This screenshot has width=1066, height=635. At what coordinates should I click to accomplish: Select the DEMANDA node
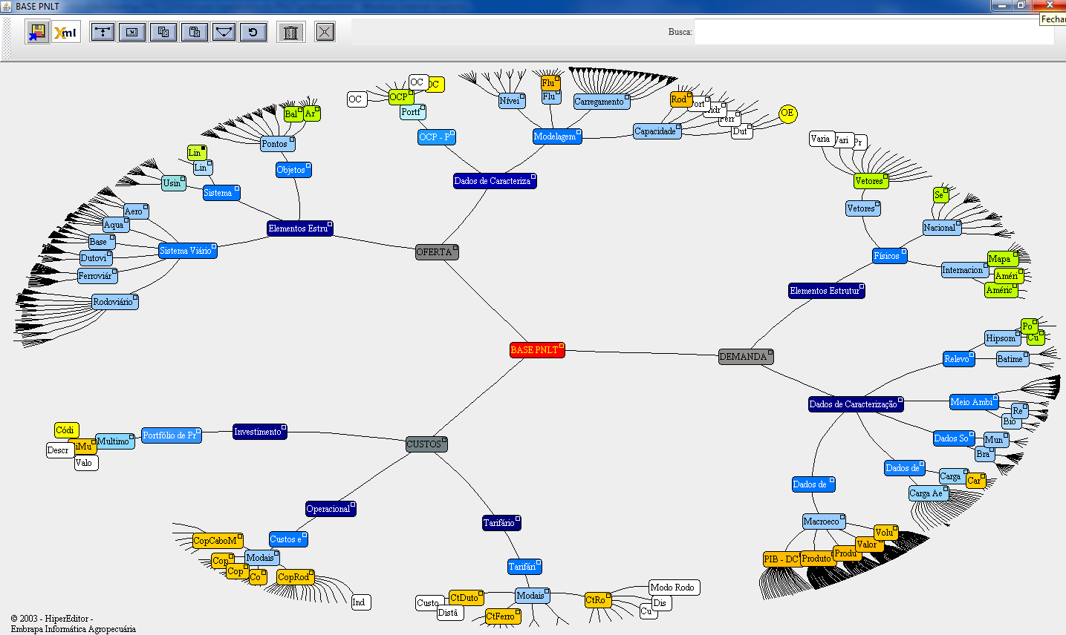(746, 357)
